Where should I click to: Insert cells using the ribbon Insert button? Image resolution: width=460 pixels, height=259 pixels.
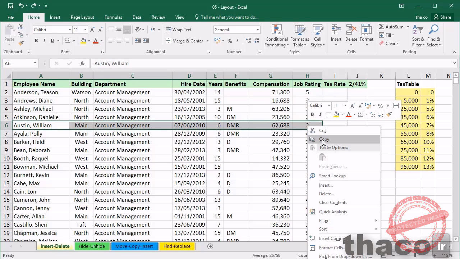point(336,36)
